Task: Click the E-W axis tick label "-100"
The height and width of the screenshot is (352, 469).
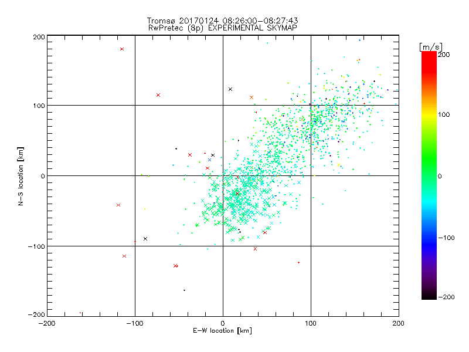Action: click(135, 323)
